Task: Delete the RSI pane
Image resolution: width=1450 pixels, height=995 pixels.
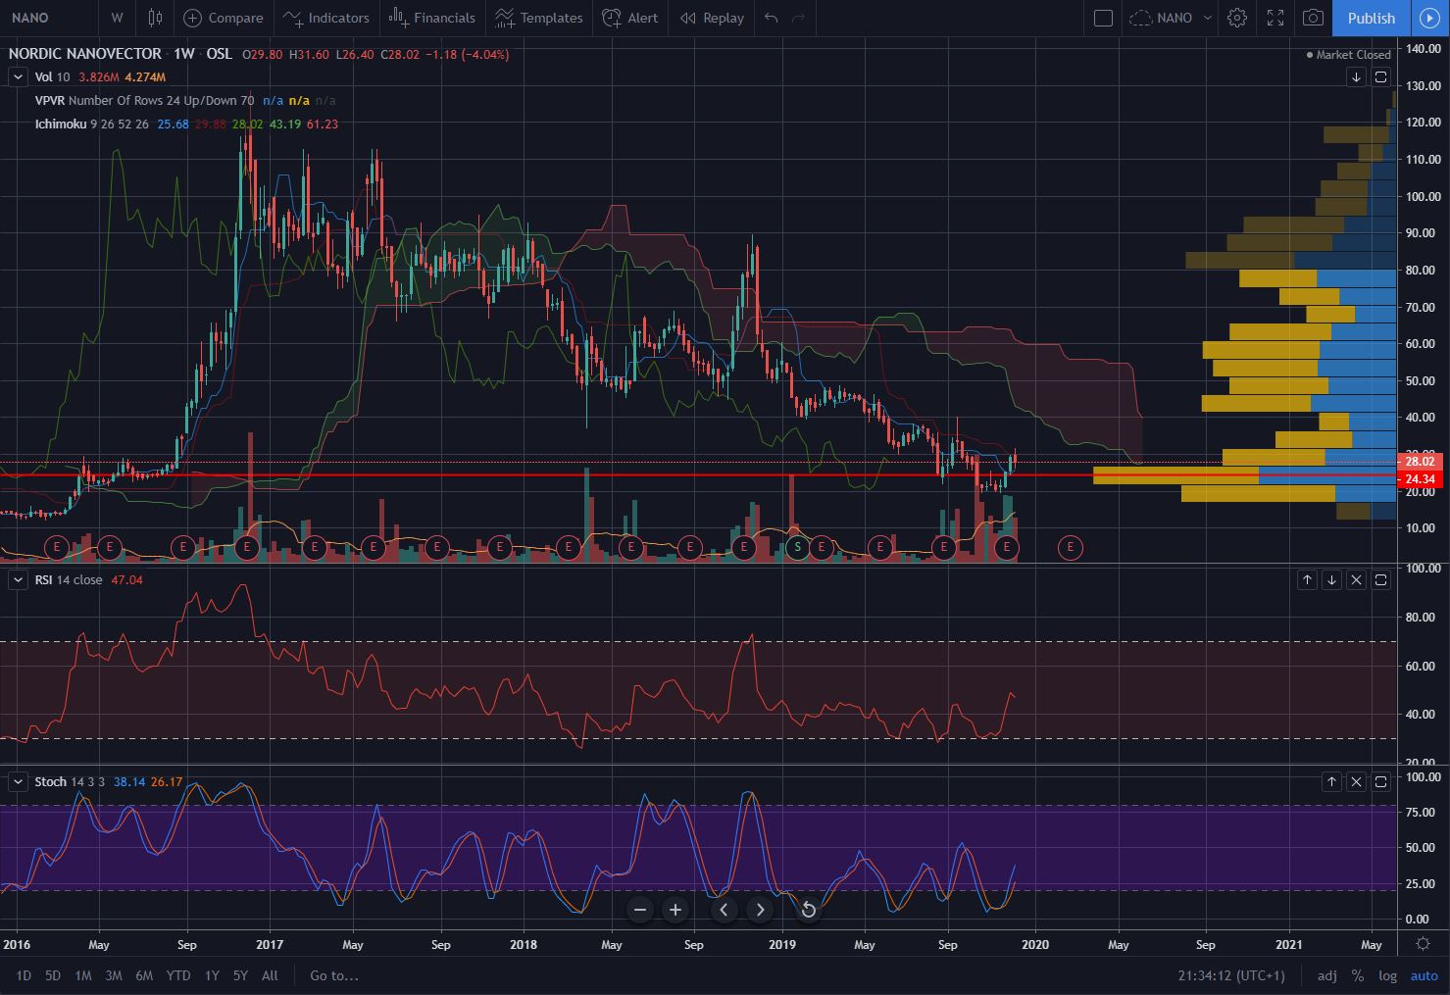Action: coord(1356,580)
